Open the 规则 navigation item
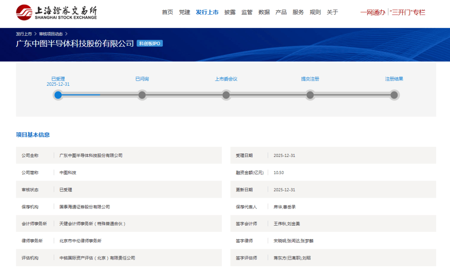 [315, 12]
